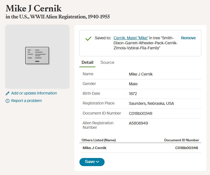The height and width of the screenshot is (175, 210).
Task: Remove the record from the saved tree
Action: [x=188, y=38]
